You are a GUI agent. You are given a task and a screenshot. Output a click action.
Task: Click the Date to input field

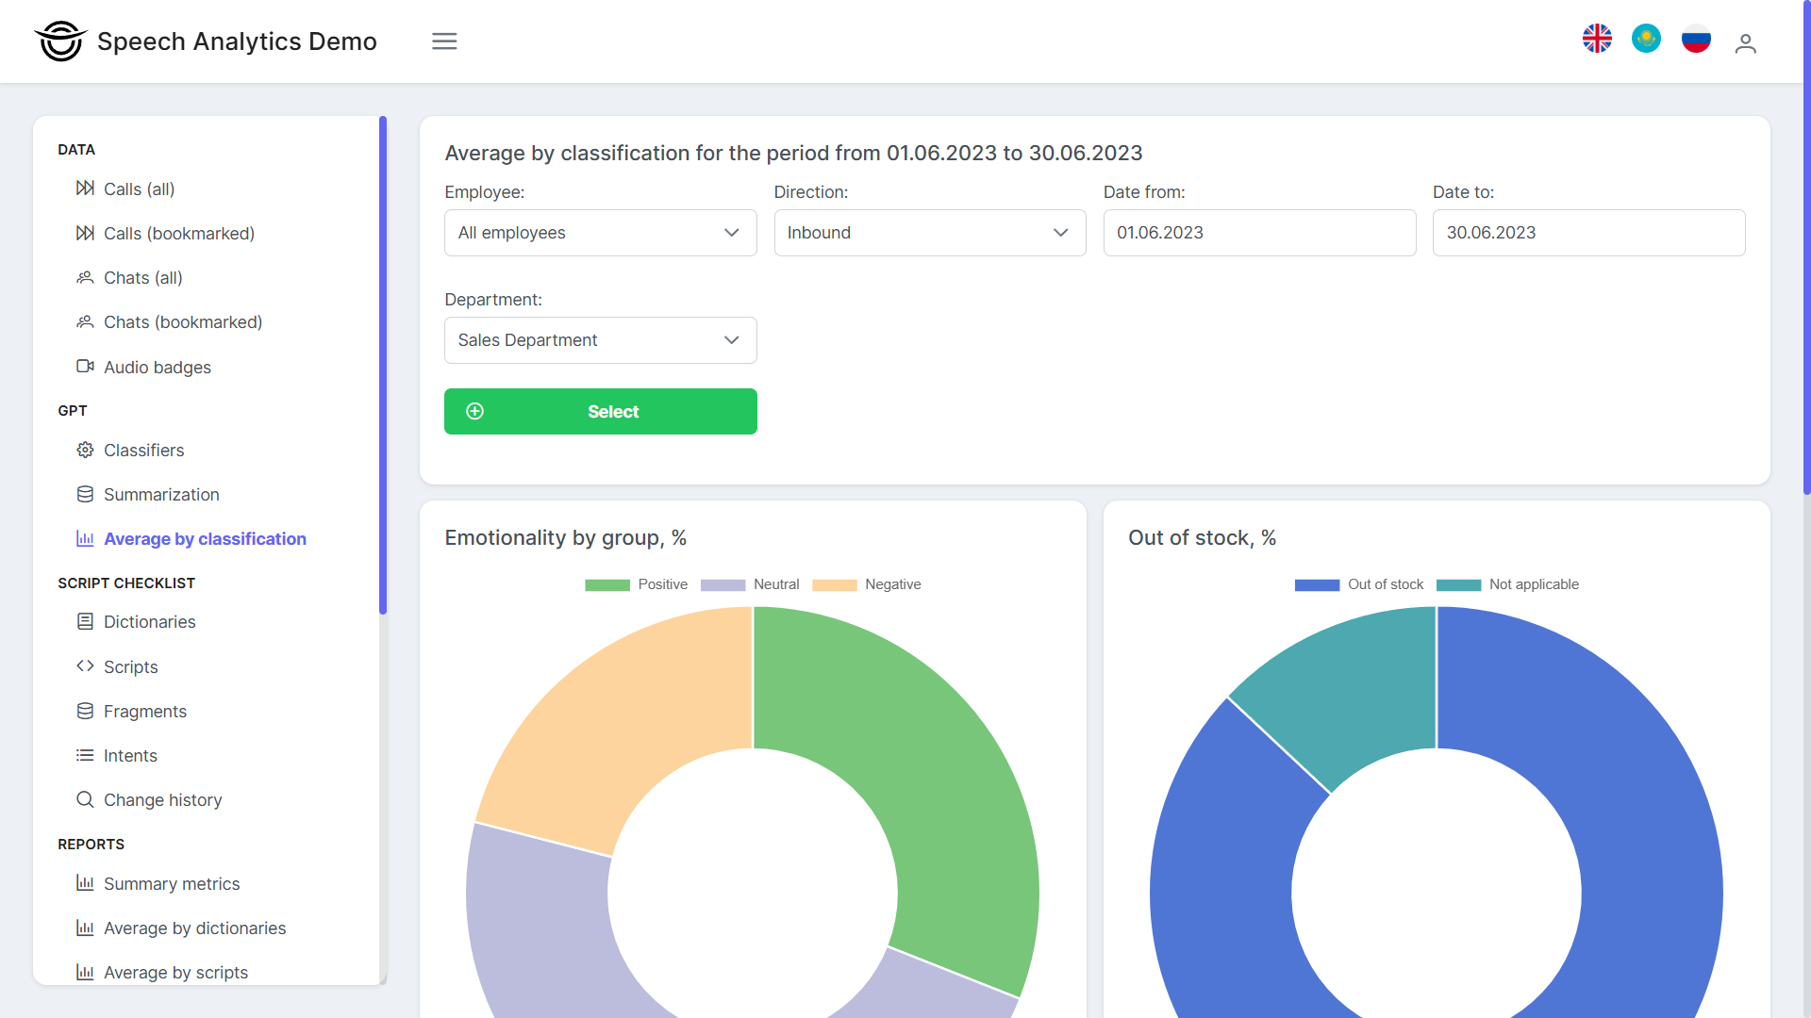click(x=1588, y=233)
